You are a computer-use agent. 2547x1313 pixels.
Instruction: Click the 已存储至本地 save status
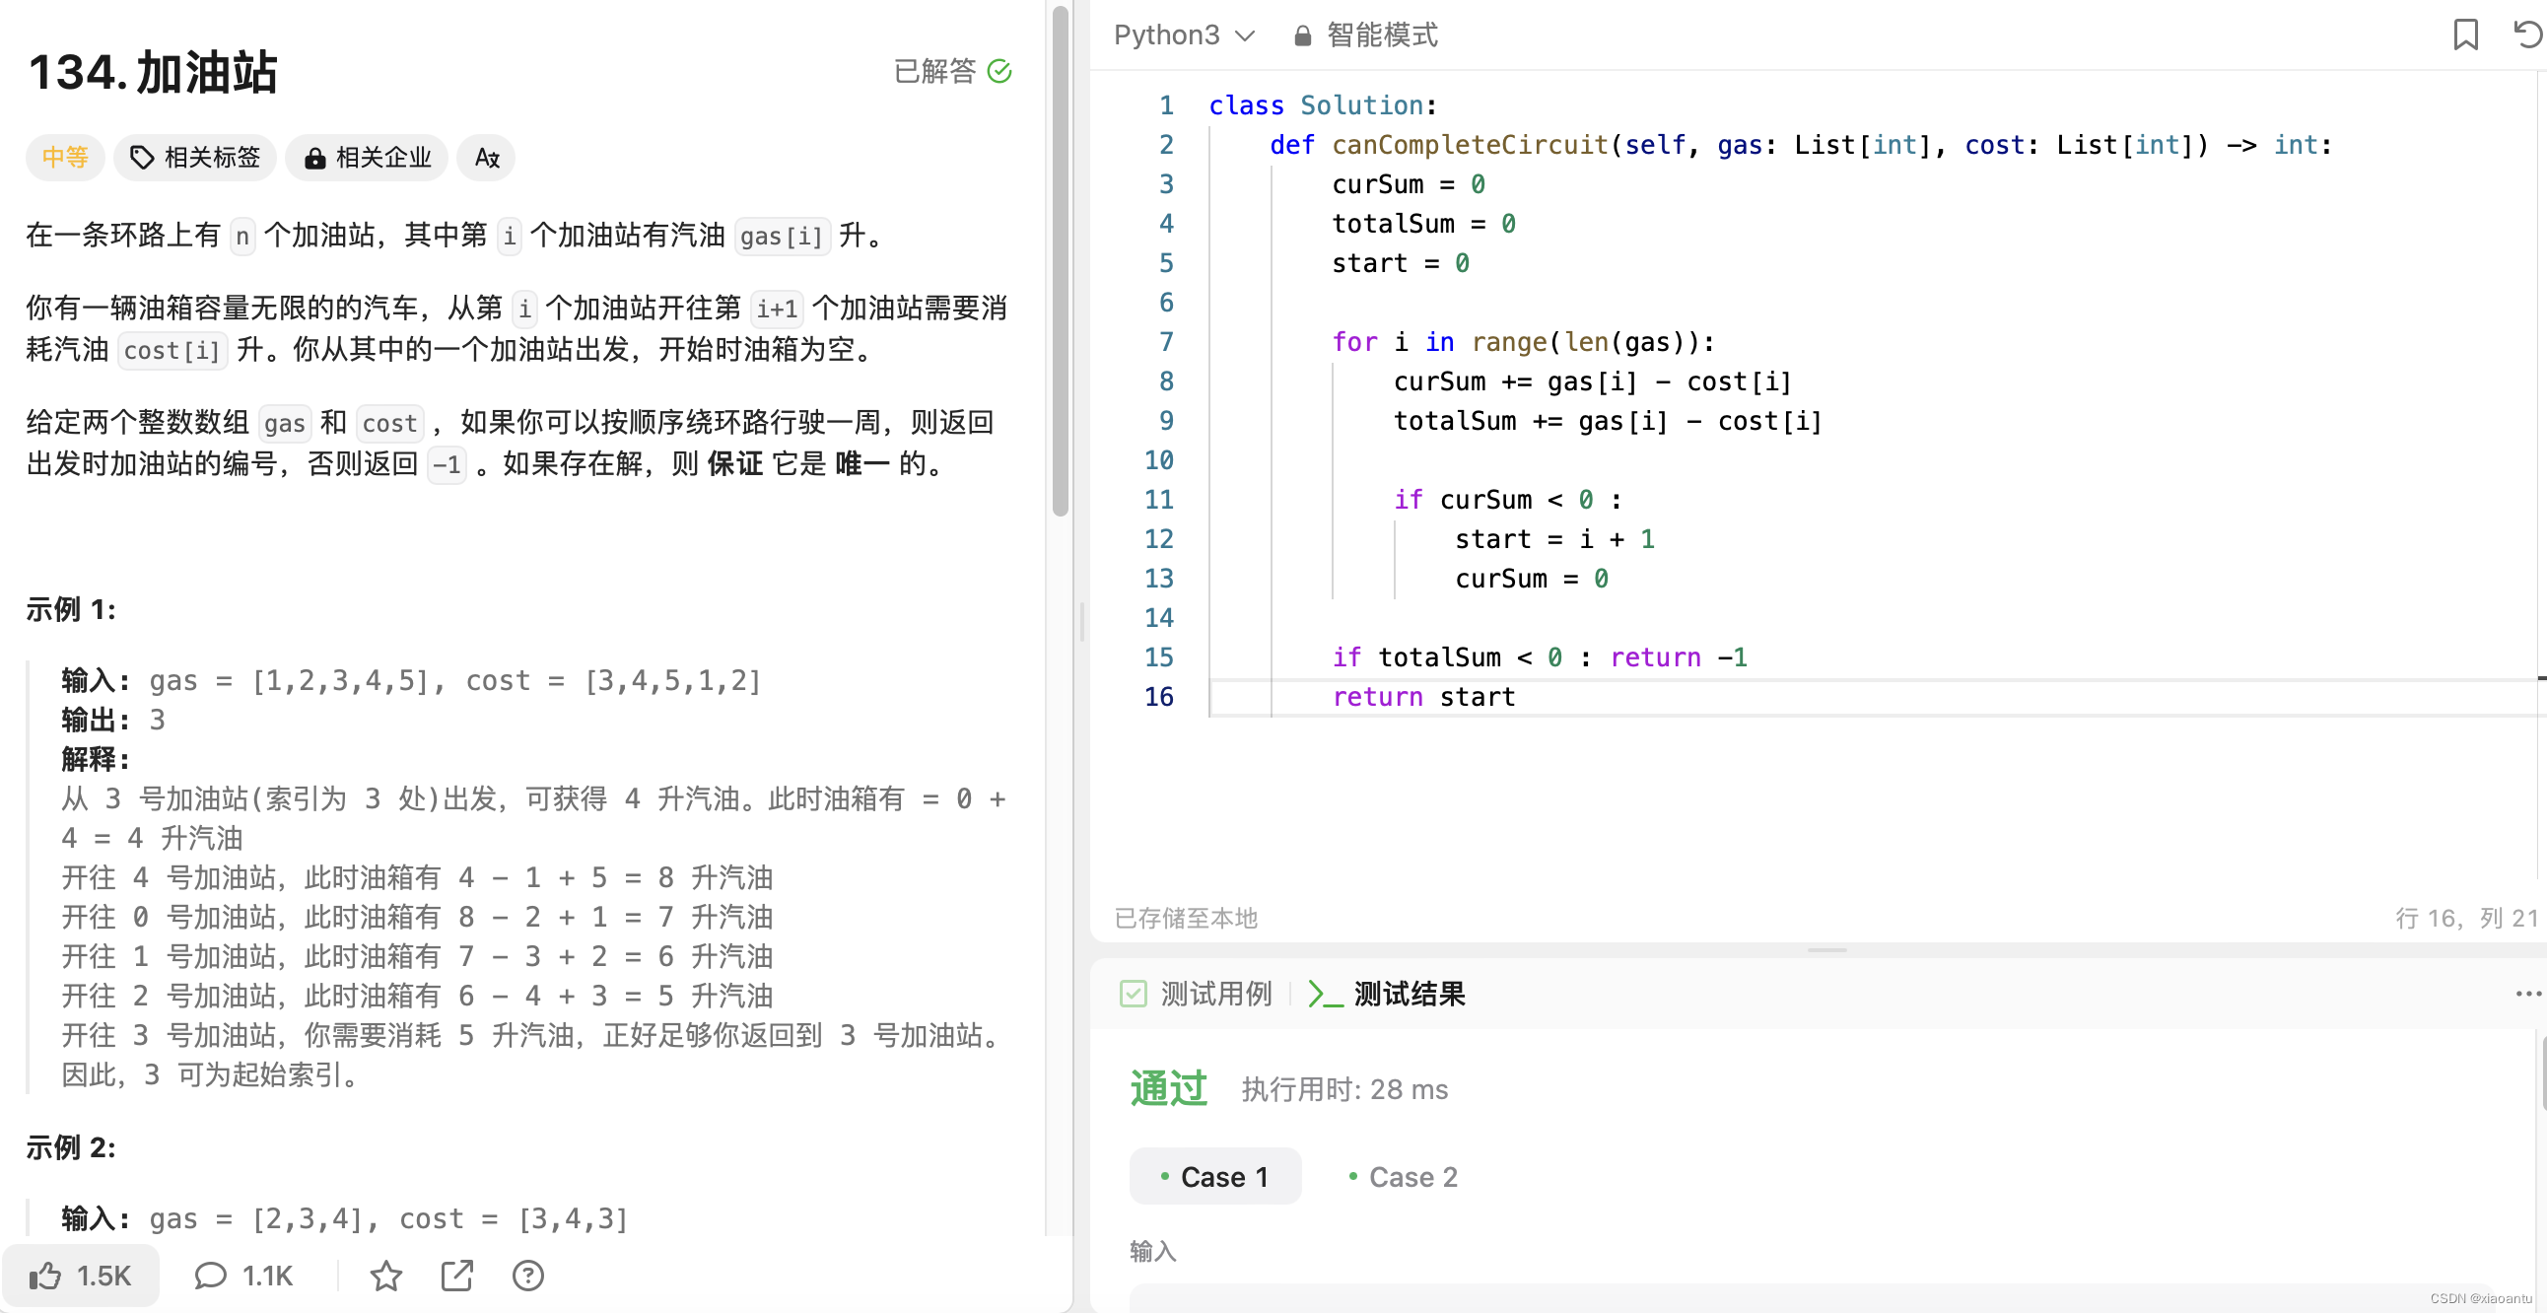[1186, 918]
